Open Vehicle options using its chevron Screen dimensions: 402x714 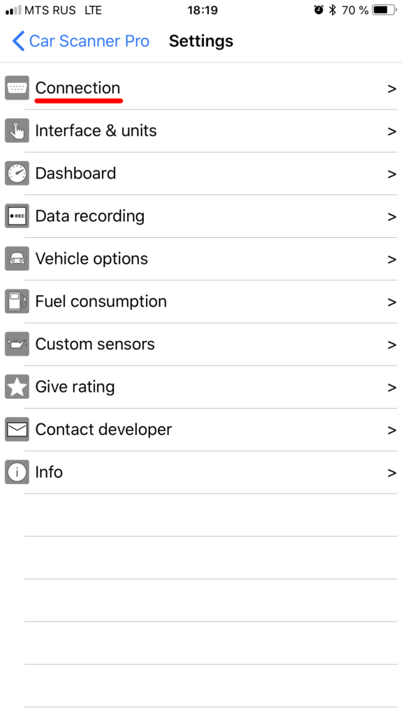(392, 259)
